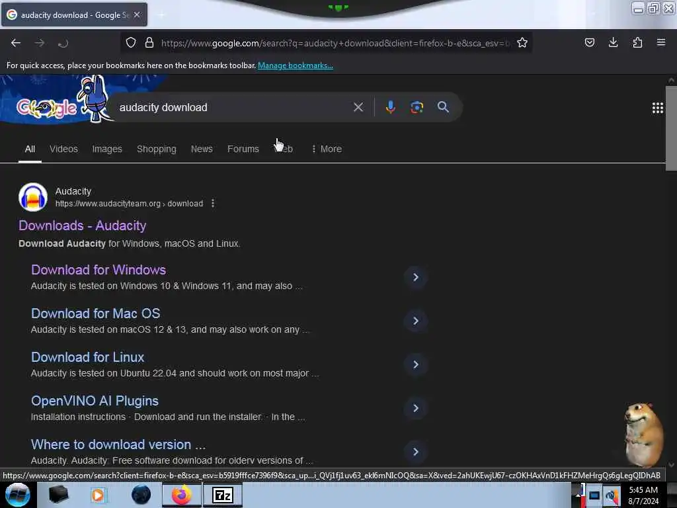Open the OpenVINO AI Plugins link

coord(95,401)
